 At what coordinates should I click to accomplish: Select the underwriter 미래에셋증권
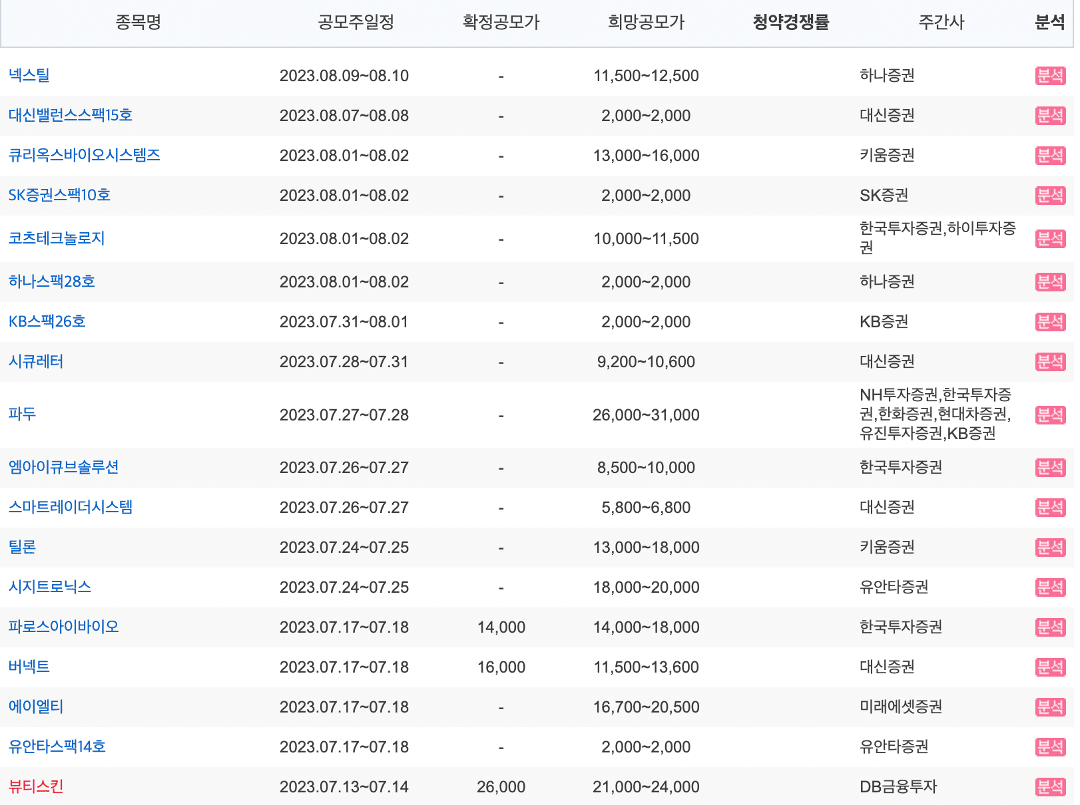coord(901,707)
